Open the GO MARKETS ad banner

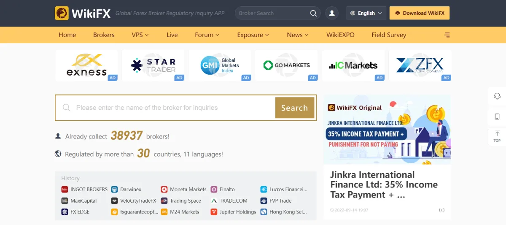tap(286, 65)
